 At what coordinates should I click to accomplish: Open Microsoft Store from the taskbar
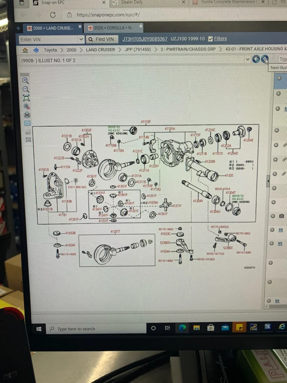coord(211,328)
